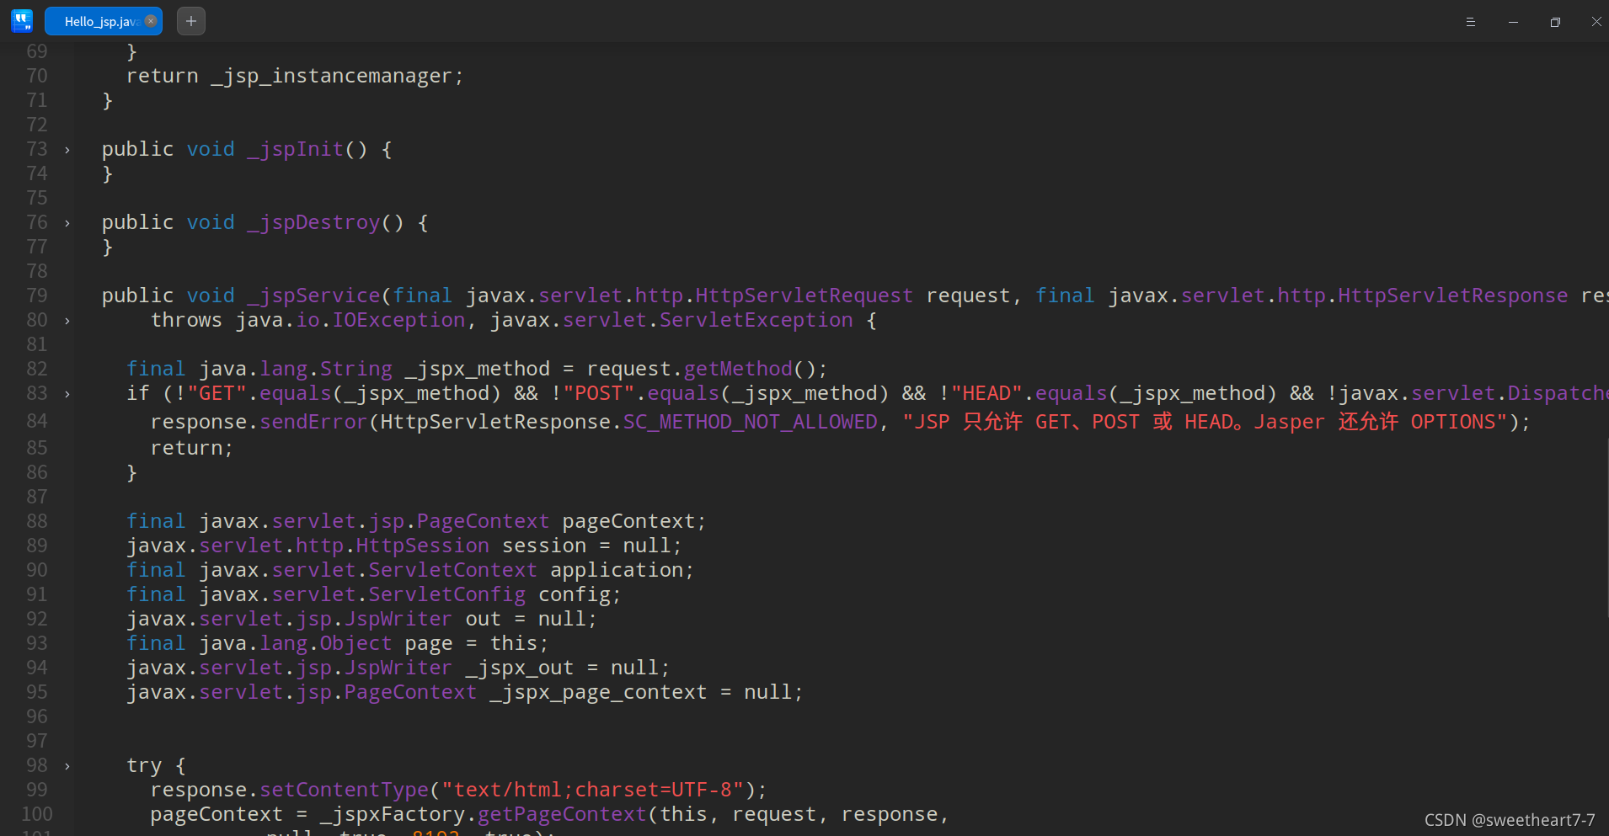Screen dimensions: 1609x836
Task: Click getMethod call on line 82
Action: 738,370
